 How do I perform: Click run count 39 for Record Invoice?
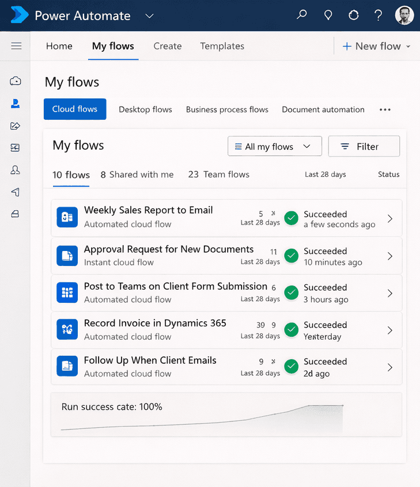260,325
